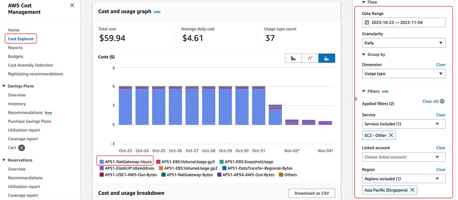Clear all applied filters
458x200 pixels.
coord(430,101)
